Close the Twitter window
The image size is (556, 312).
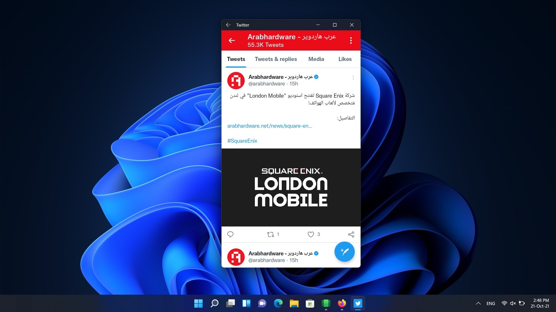(x=352, y=25)
